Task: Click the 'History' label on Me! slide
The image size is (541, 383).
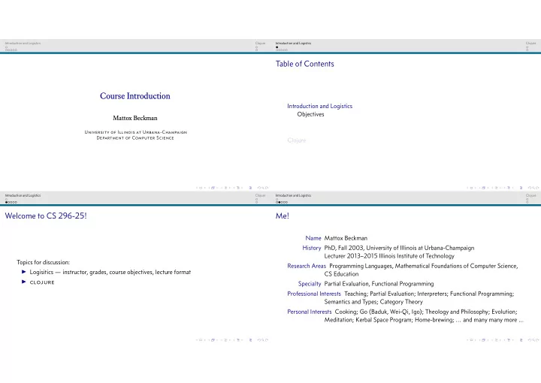Action: (x=312, y=248)
